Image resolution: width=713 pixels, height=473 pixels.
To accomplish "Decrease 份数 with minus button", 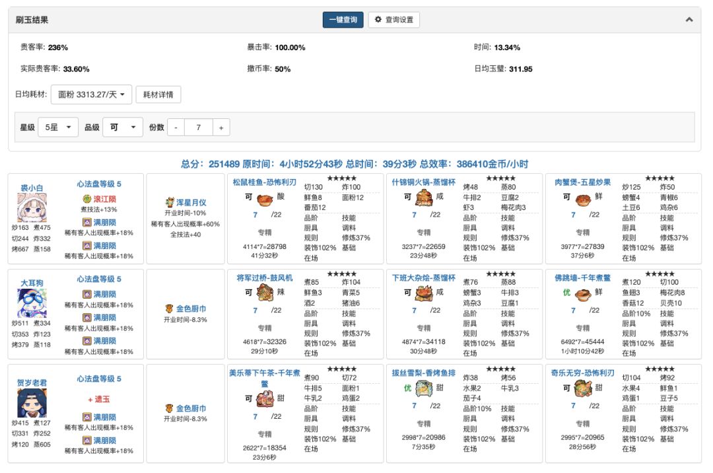I will pyautogui.click(x=176, y=127).
